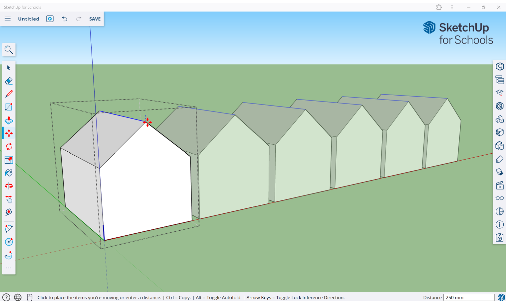This screenshot has height=304, width=506.
Task: Open the search tool magnifier
Action: (9, 50)
